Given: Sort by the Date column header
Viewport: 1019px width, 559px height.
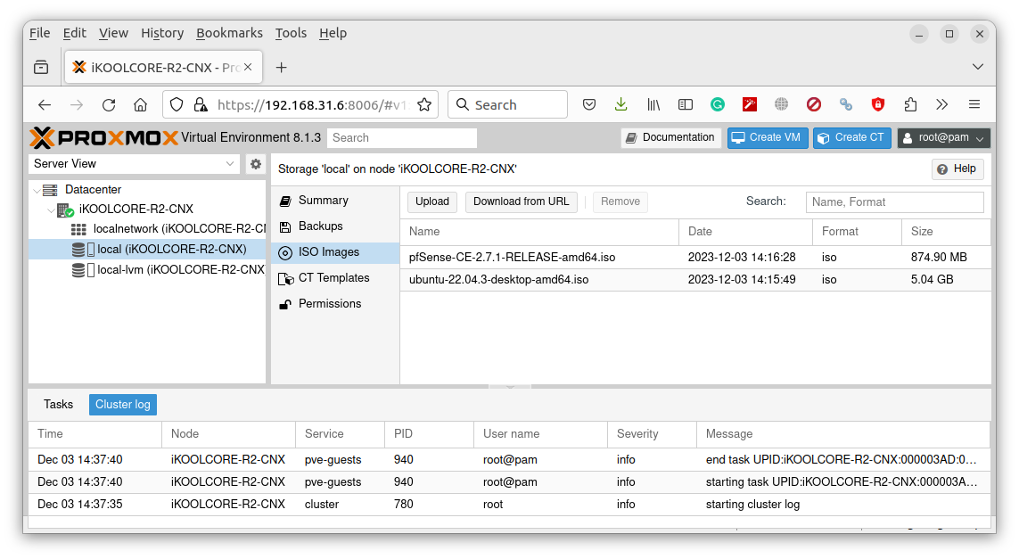Looking at the screenshot, I should point(745,232).
